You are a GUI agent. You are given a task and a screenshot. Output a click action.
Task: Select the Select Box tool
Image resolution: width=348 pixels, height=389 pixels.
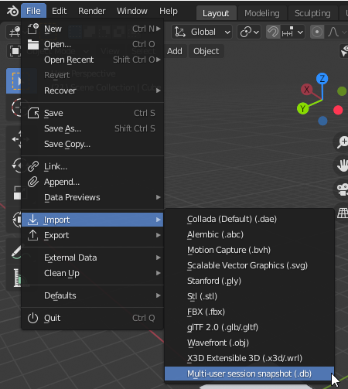[14, 81]
